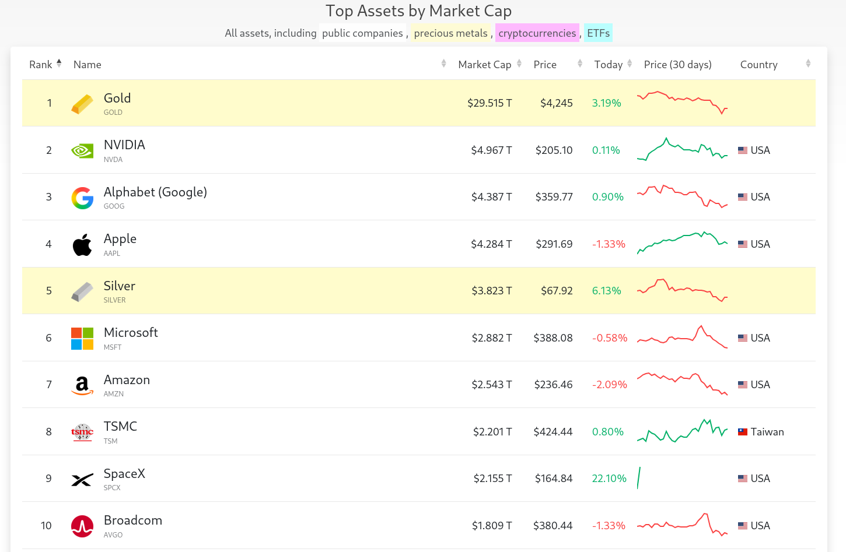Click the Broadcom logo icon
Image resolution: width=846 pixels, height=552 pixels.
(x=82, y=526)
